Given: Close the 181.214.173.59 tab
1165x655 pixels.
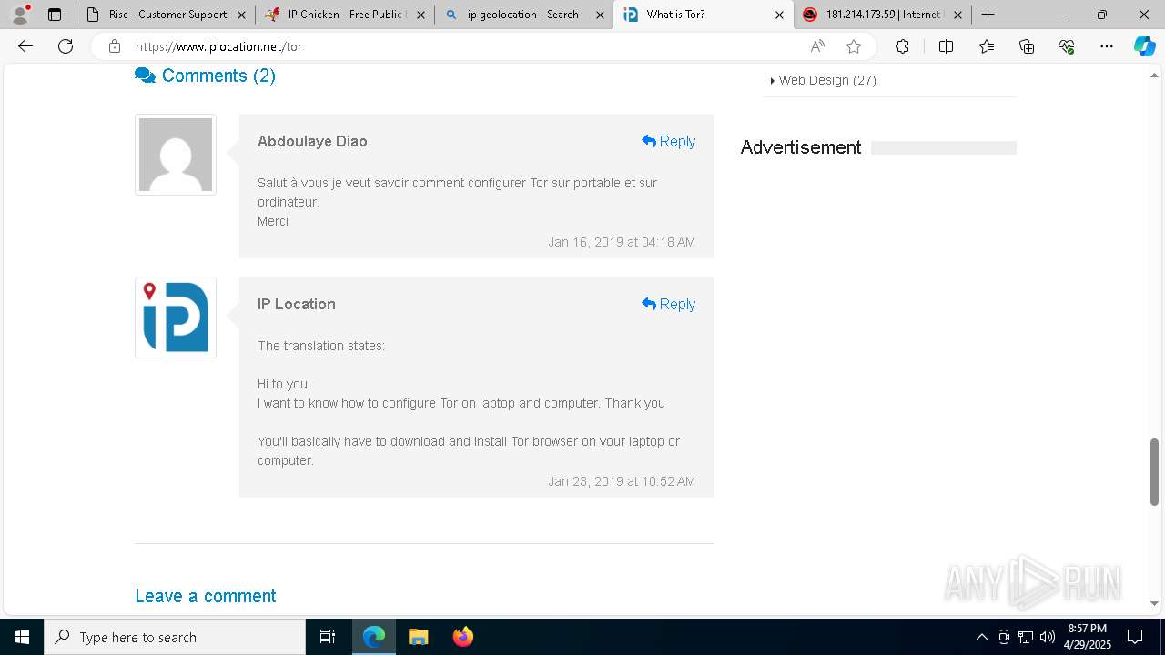Looking at the screenshot, I should [x=957, y=15].
